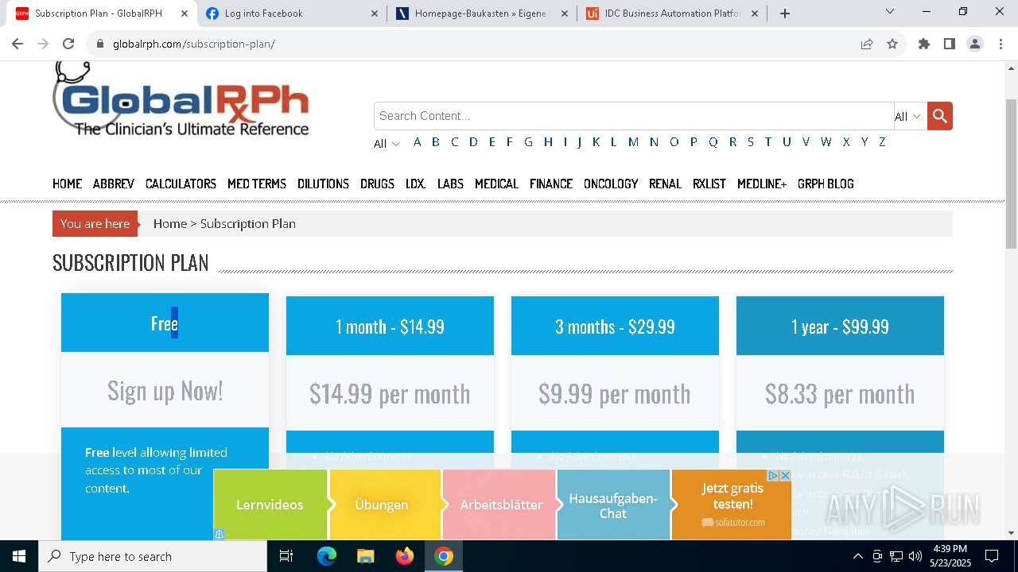Open notification center icon
Screen dimensions: 1018x572
pyautogui.click(x=992, y=556)
